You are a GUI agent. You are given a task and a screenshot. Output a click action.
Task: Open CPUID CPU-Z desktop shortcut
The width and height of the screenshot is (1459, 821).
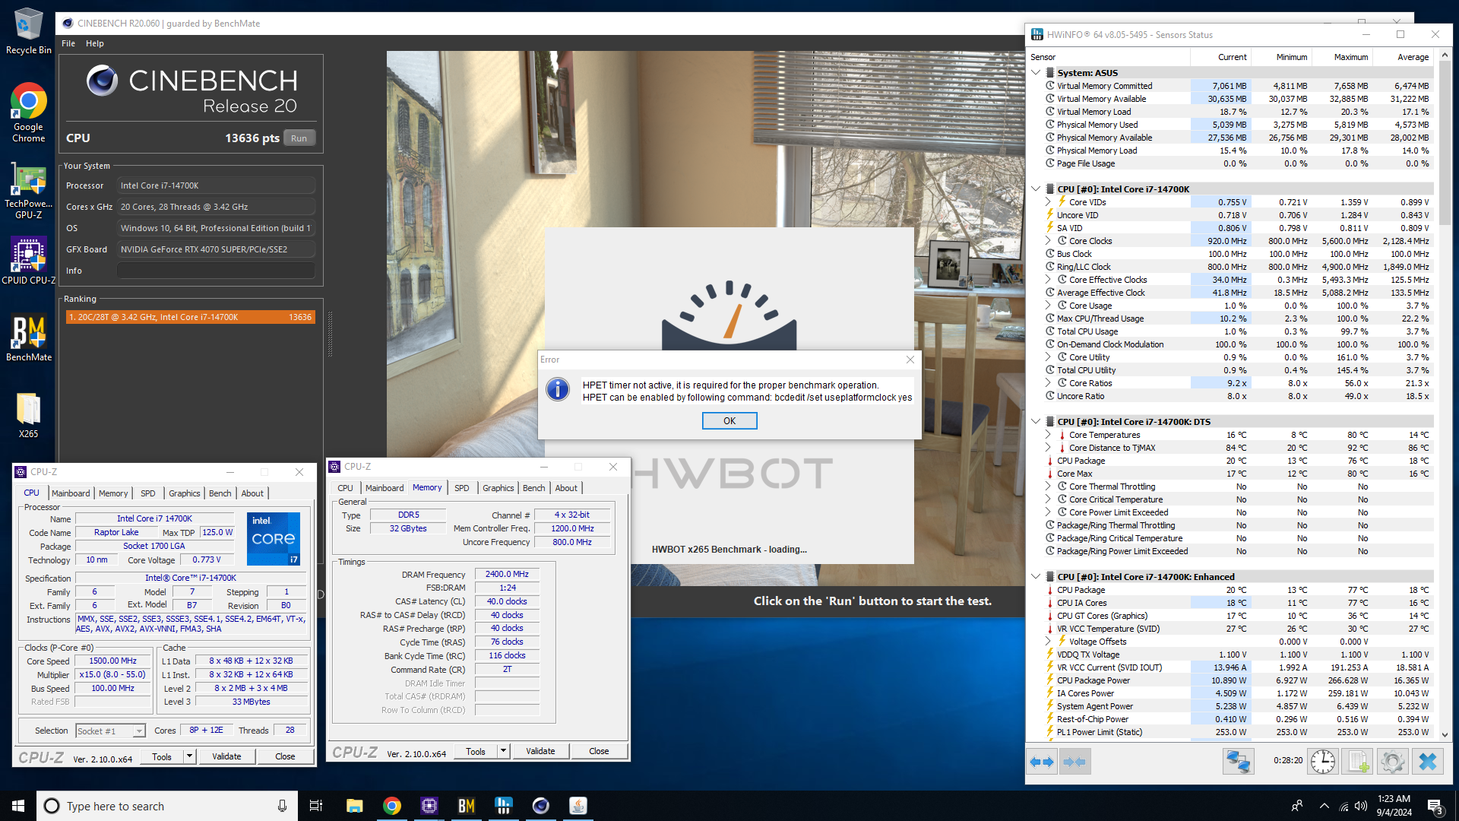click(28, 260)
